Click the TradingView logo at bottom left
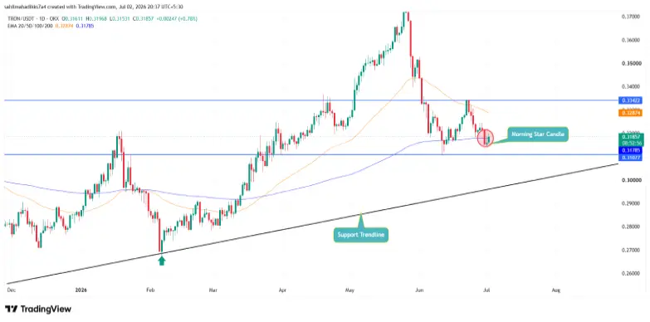 click(38, 310)
